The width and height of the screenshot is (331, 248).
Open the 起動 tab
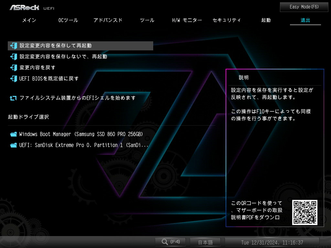[x=266, y=20]
